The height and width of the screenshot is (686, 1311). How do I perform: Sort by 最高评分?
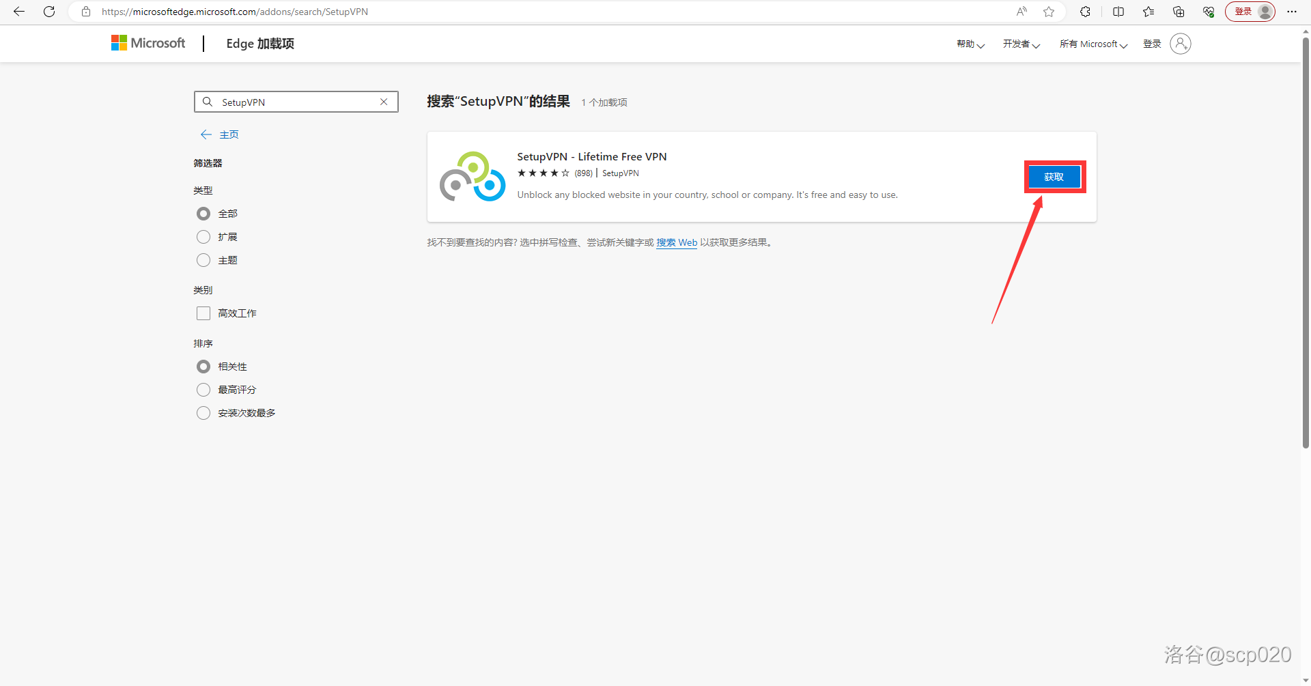pyautogui.click(x=203, y=390)
